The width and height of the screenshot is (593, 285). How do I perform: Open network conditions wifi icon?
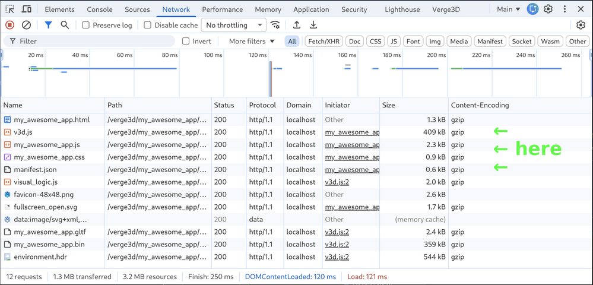click(x=275, y=25)
